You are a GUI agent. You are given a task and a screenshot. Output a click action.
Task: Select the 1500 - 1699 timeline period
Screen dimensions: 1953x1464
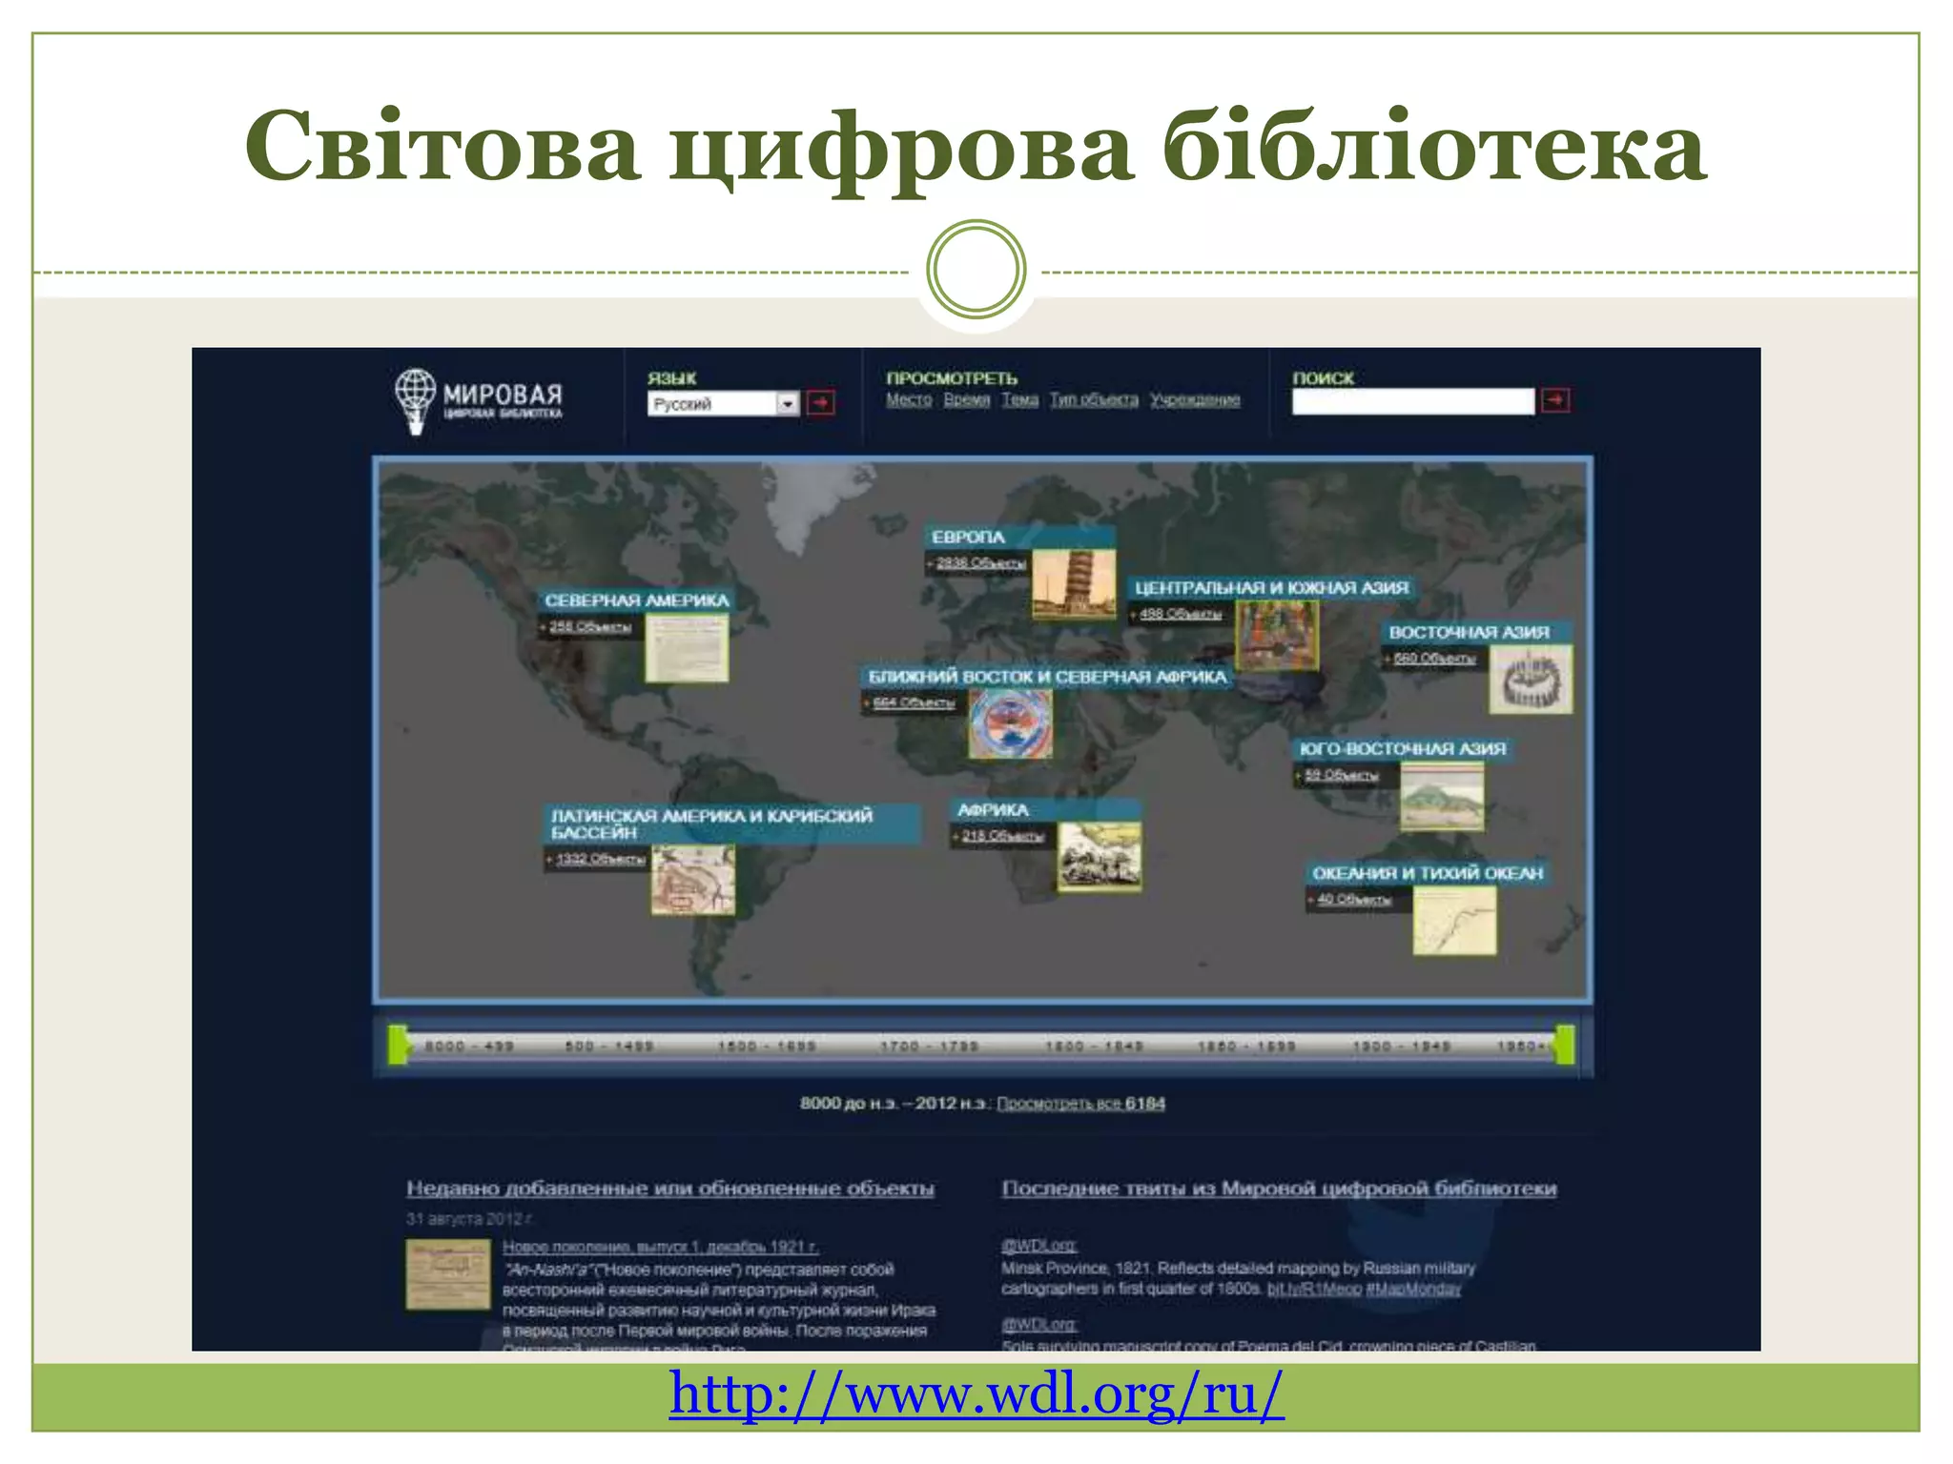tap(767, 1047)
